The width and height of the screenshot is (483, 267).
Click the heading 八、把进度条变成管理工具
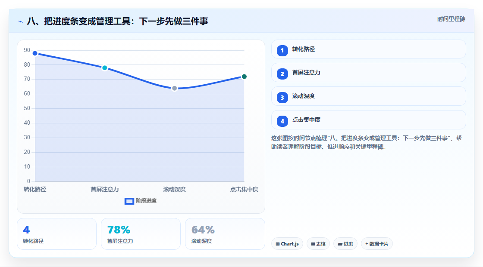click(x=118, y=21)
